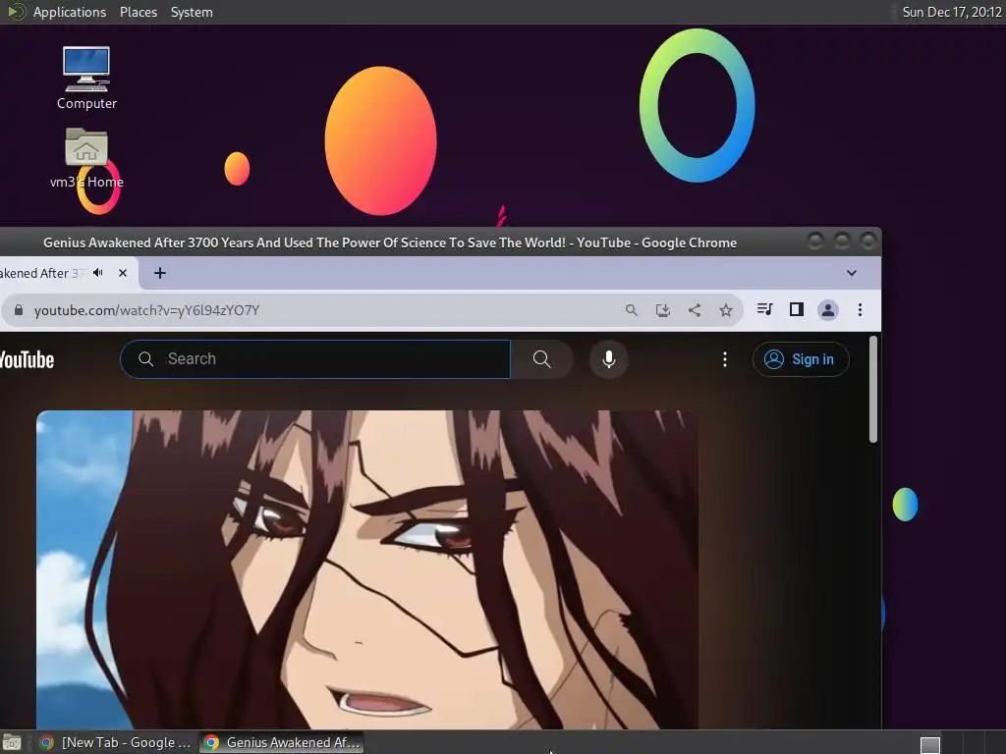Viewport: 1006px width, 754px height.
Task: Open YouTube settings three-dot menu
Action: point(725,359)
